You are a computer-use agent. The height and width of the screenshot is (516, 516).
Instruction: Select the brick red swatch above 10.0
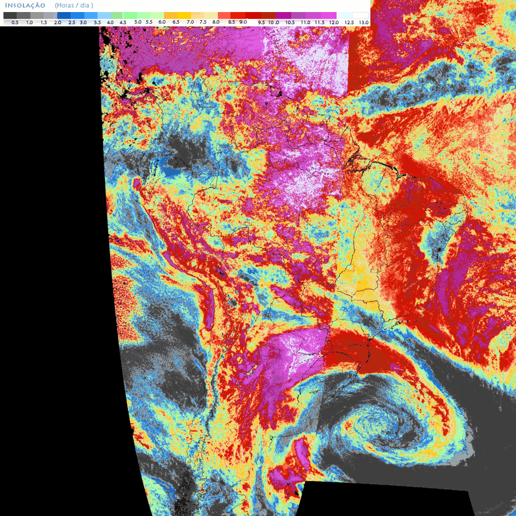click(268, 15)
